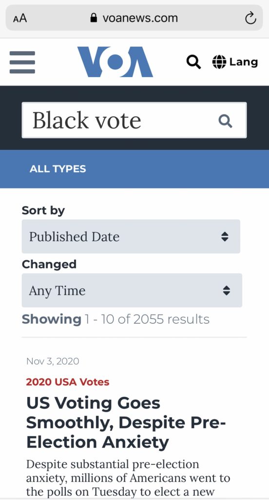Click the VOA logo

point(115,62)
